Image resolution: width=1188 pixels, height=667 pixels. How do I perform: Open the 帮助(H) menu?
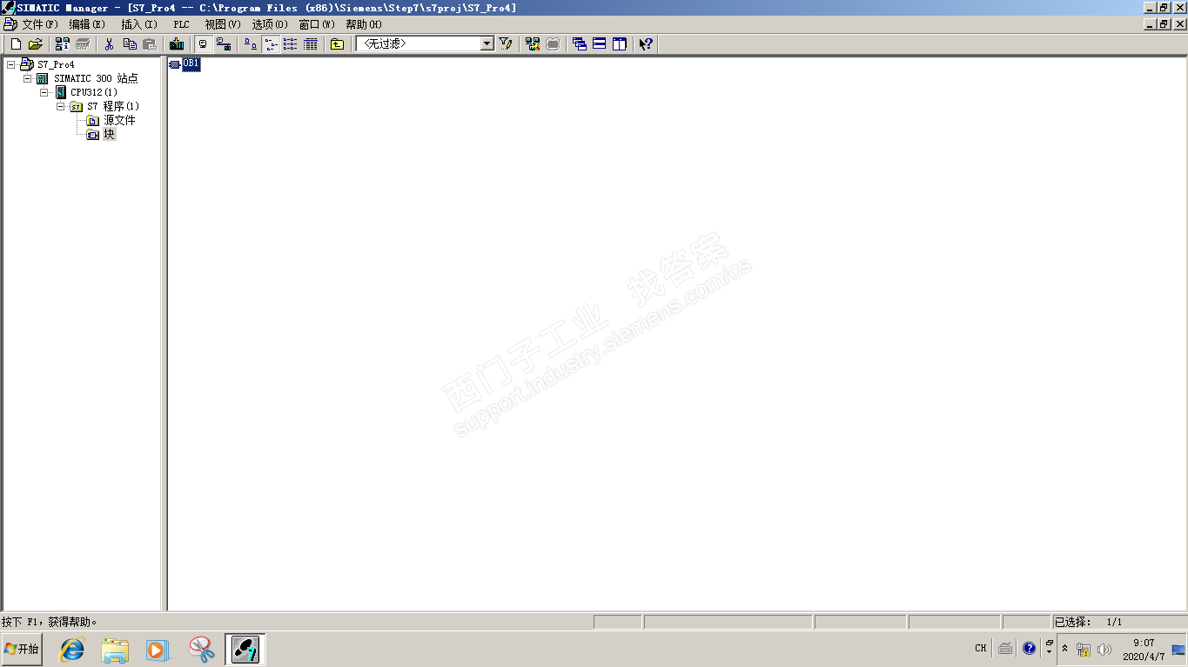pyautogui.click(x=364, y=24)
